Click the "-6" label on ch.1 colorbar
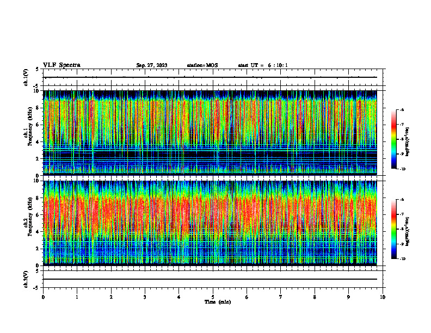The width and height of the screenshot is (431, 333). click(402, 110)
